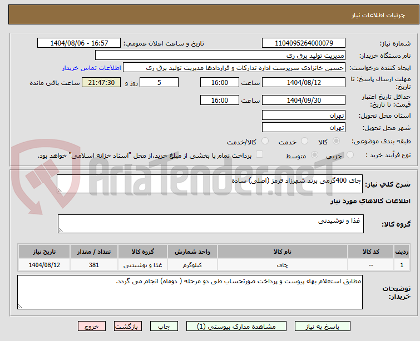Click the بازگشت back button
This screenshot has width=420, height=341.
click(128, 327)
